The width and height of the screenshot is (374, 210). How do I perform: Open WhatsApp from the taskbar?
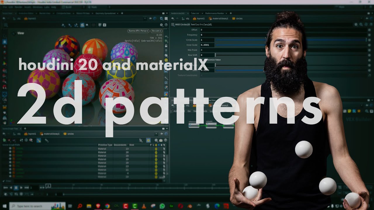tap(162, 206)
